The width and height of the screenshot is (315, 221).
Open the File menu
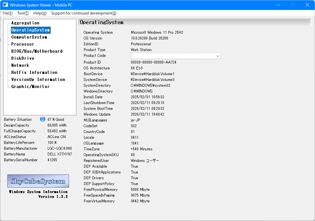coord(8,13)
